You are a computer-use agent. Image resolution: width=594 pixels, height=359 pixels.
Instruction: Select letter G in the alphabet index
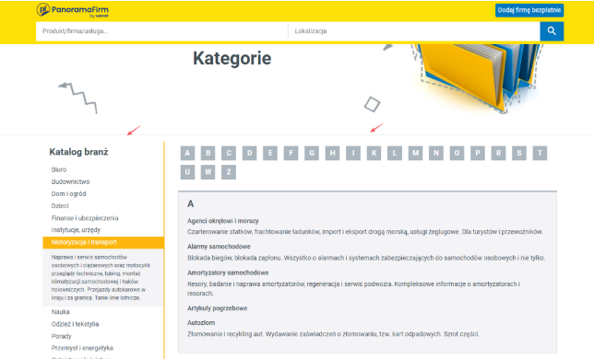(x=312, y=153)
